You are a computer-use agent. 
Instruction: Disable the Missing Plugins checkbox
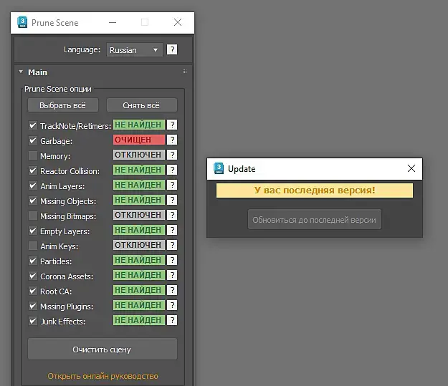(x=33, y=306)
